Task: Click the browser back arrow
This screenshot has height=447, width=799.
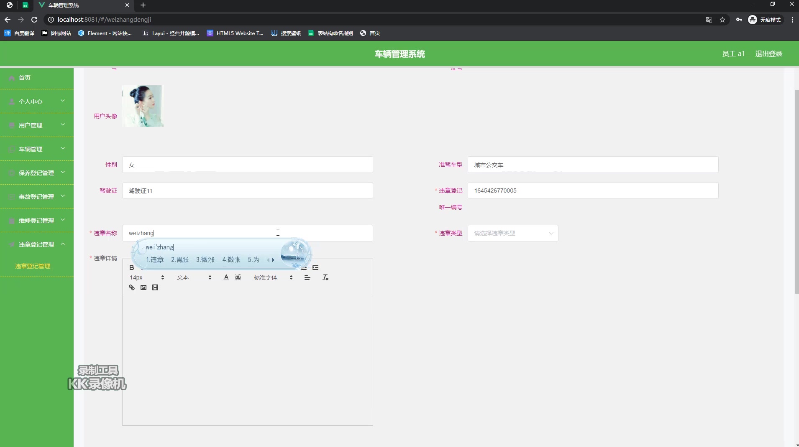Action: (x=8, y=20)
